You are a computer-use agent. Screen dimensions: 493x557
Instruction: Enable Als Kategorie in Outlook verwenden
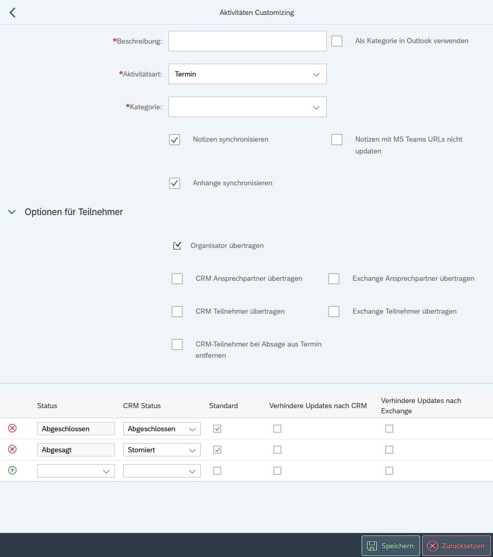(337, 41)
